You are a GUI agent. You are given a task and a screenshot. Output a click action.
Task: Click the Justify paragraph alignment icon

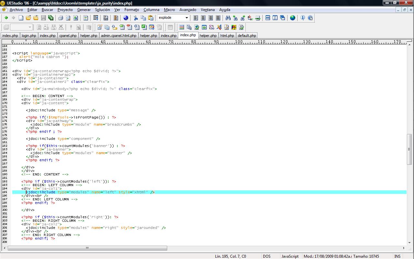(218, 18)
